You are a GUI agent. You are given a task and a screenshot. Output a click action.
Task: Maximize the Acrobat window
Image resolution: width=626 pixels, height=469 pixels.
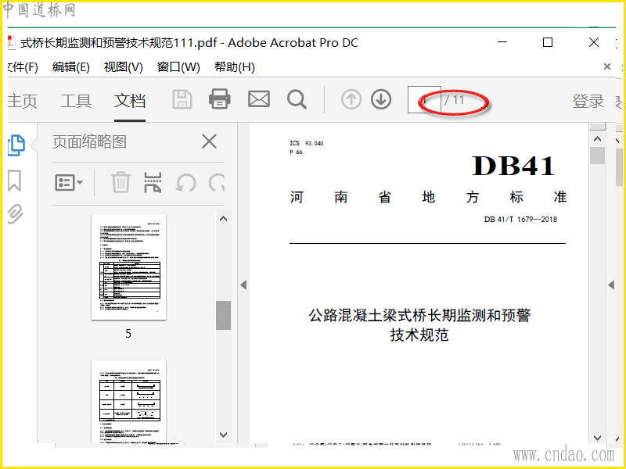coord(548,42)
